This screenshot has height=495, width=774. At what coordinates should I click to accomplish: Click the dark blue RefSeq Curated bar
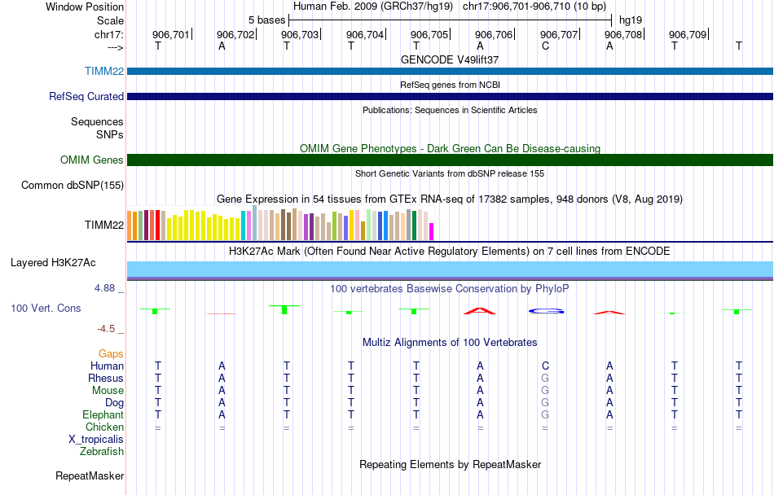pyautogui.click(x=450, y=96)
